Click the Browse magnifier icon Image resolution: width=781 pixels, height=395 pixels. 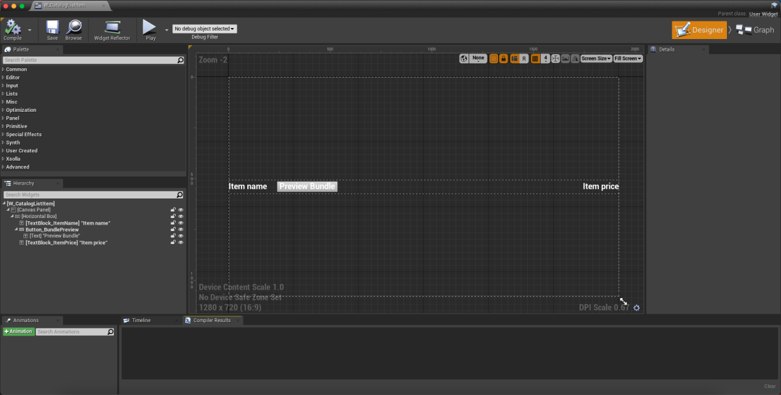74,27
